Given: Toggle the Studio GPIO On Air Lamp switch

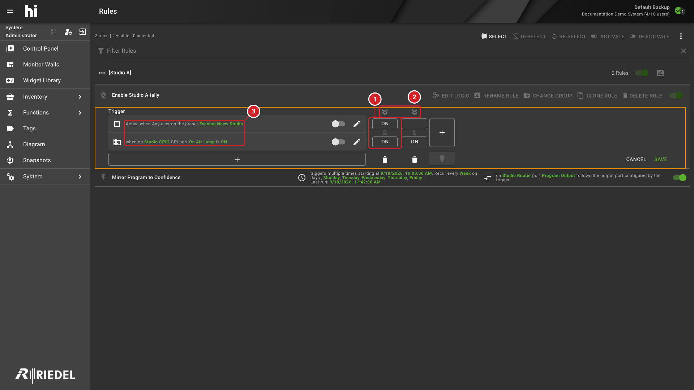Looking at the screenshot, I should [x=338, y=142].
